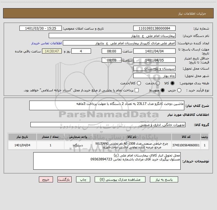Open the اطلاعات تماس خریدار link

[x=46, y=43]
